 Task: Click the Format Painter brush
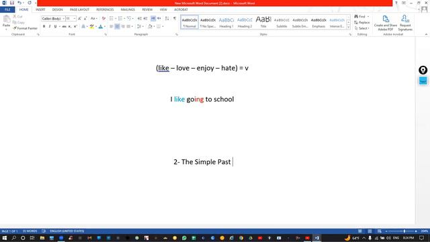(x=15, y=28)
